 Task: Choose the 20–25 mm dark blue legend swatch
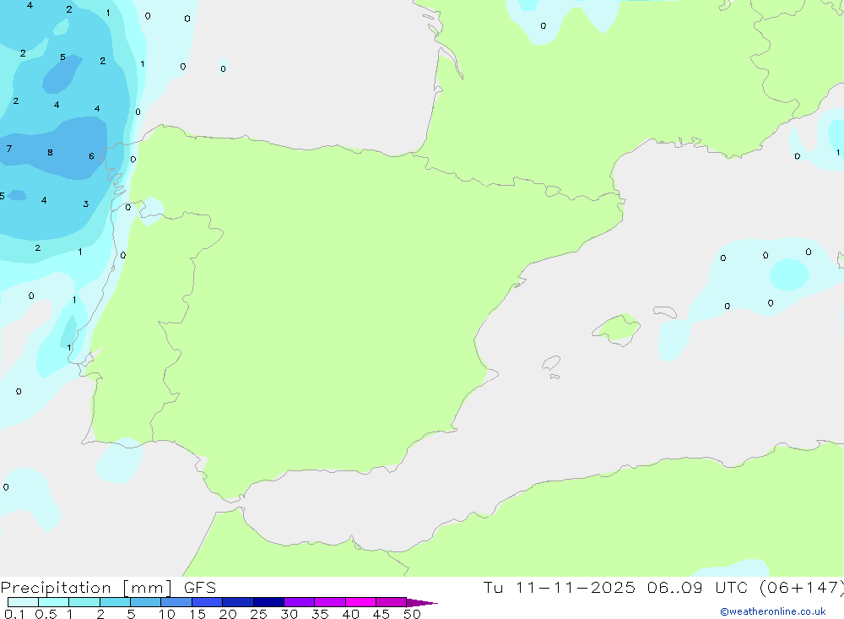coord(238,602)
